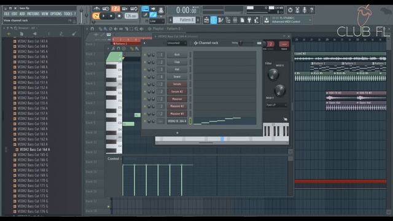
Task: Open the Line snap dropdown
Action: click(157, 21)
